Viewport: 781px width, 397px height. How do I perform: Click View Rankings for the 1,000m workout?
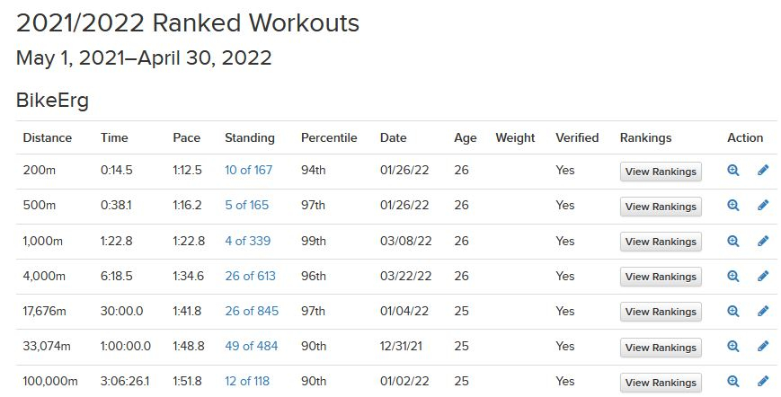(x=661, y=242)
